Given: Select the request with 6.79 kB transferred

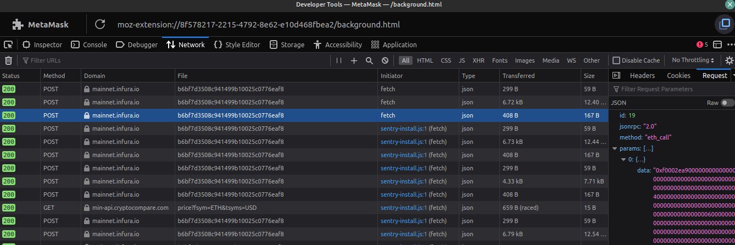Looking at the screenshot, I should 304,234.
